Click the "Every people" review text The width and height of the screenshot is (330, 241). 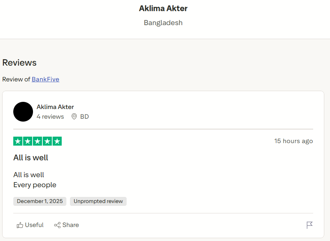[x=35, y=185]
